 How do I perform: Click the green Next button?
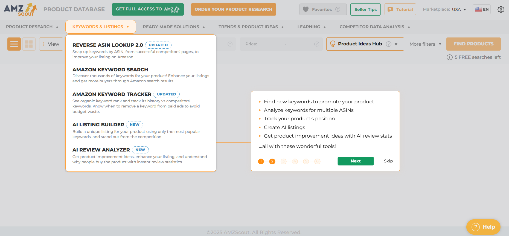(x=355, y=161)
